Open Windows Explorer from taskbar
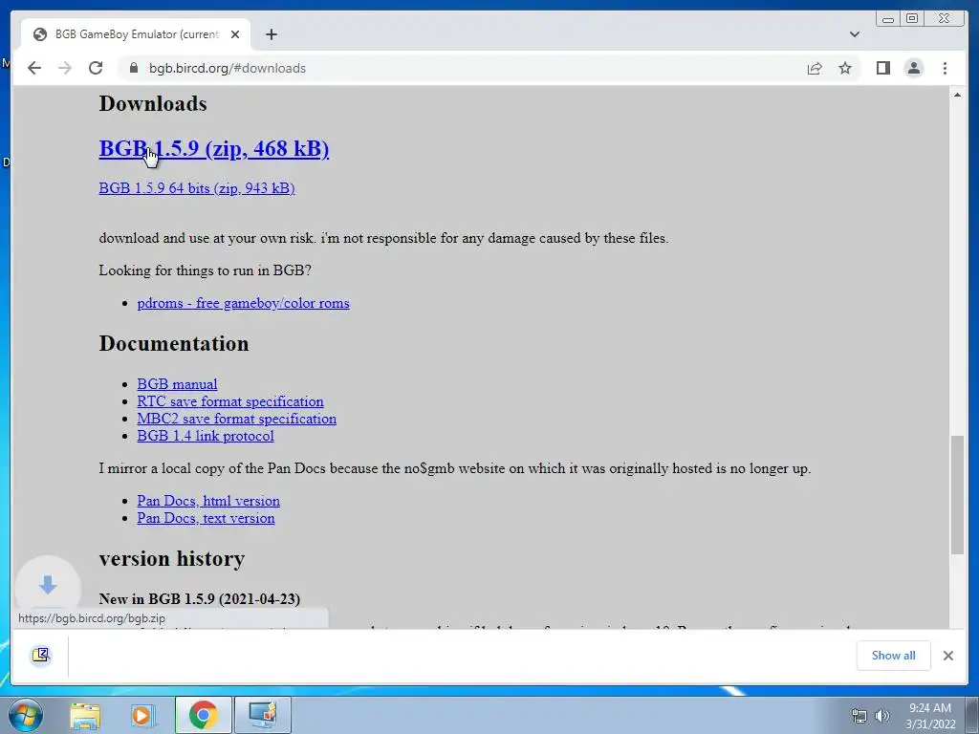This screenshot has width=979, height=734. 85,715
